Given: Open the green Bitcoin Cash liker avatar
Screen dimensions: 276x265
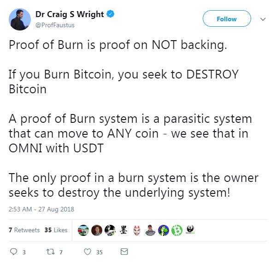Looking at the screenshot, I should pos(177,230).
